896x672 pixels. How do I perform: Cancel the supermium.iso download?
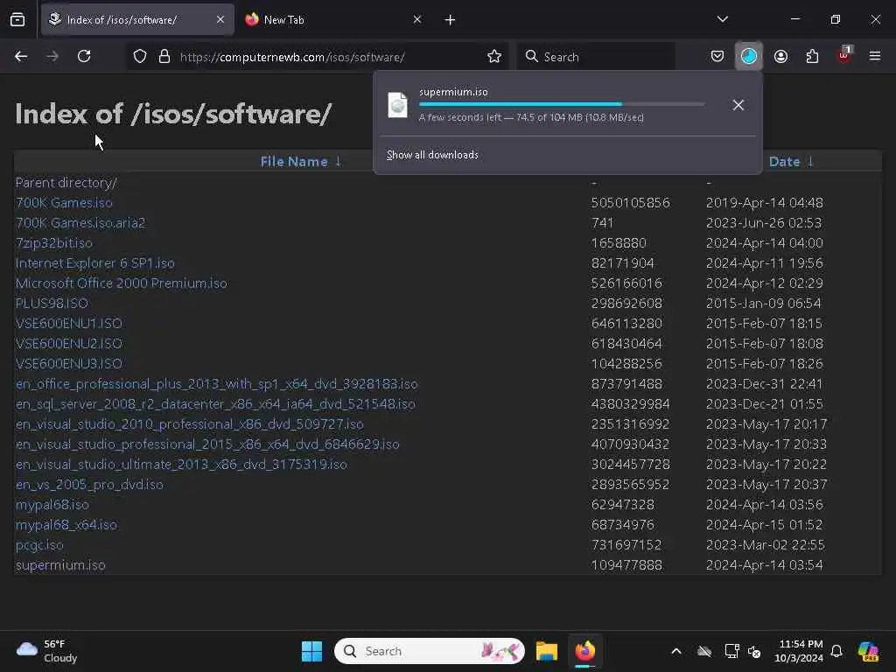(738, 105)
